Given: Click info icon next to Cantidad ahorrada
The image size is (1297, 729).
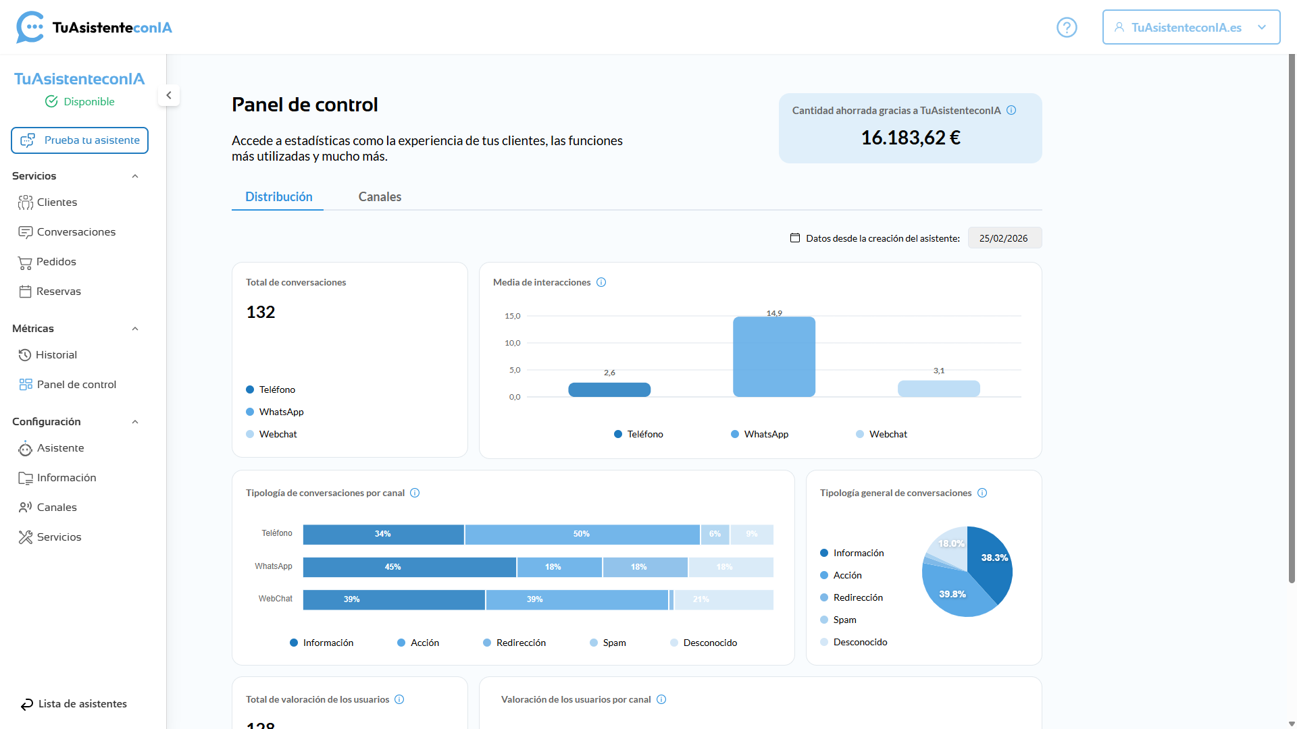Looking at the screenshot, I should point(1011,111).
